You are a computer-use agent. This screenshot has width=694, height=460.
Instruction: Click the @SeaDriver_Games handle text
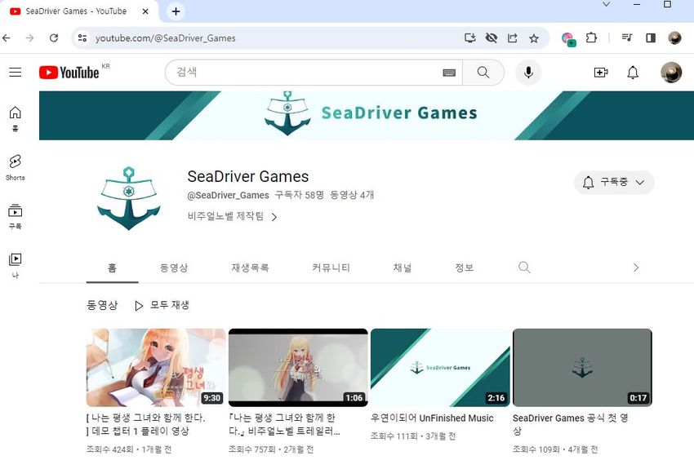228,195
